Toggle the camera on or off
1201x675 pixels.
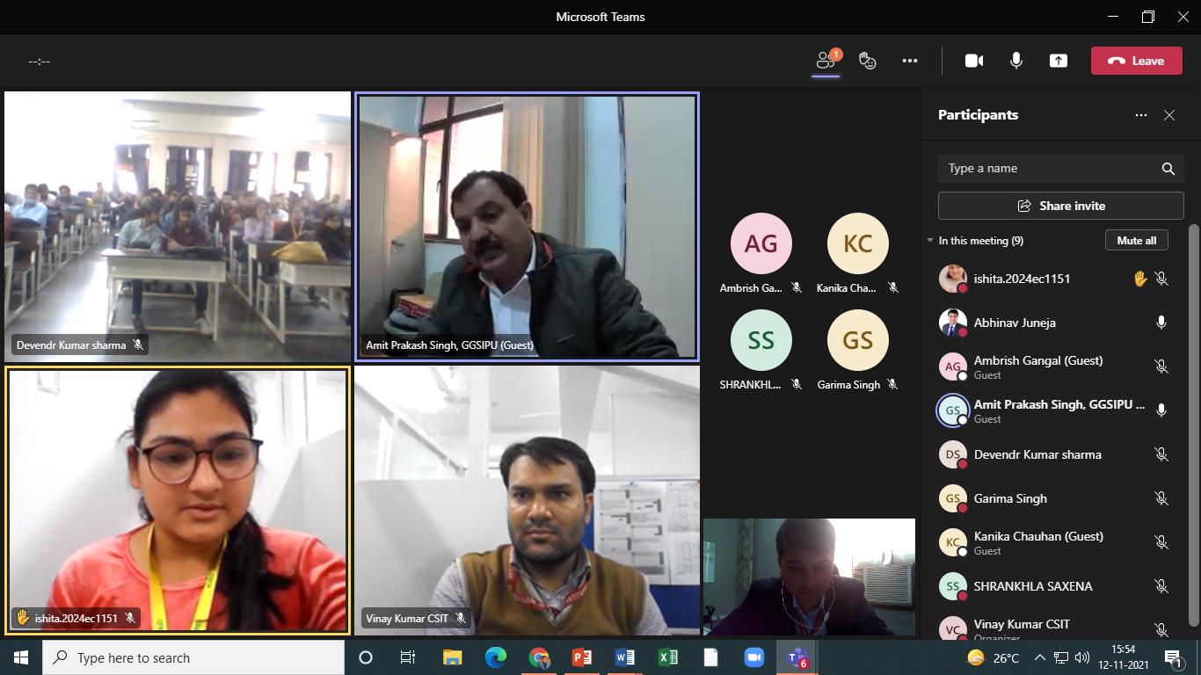(974, 61)
